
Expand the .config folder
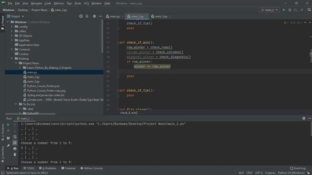pos(12,26)
